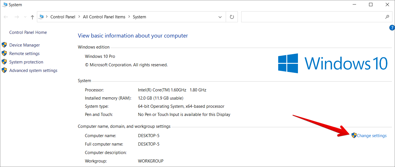
Task: Click the Forward navigation arrow
Action: click(x=17, y=17)
